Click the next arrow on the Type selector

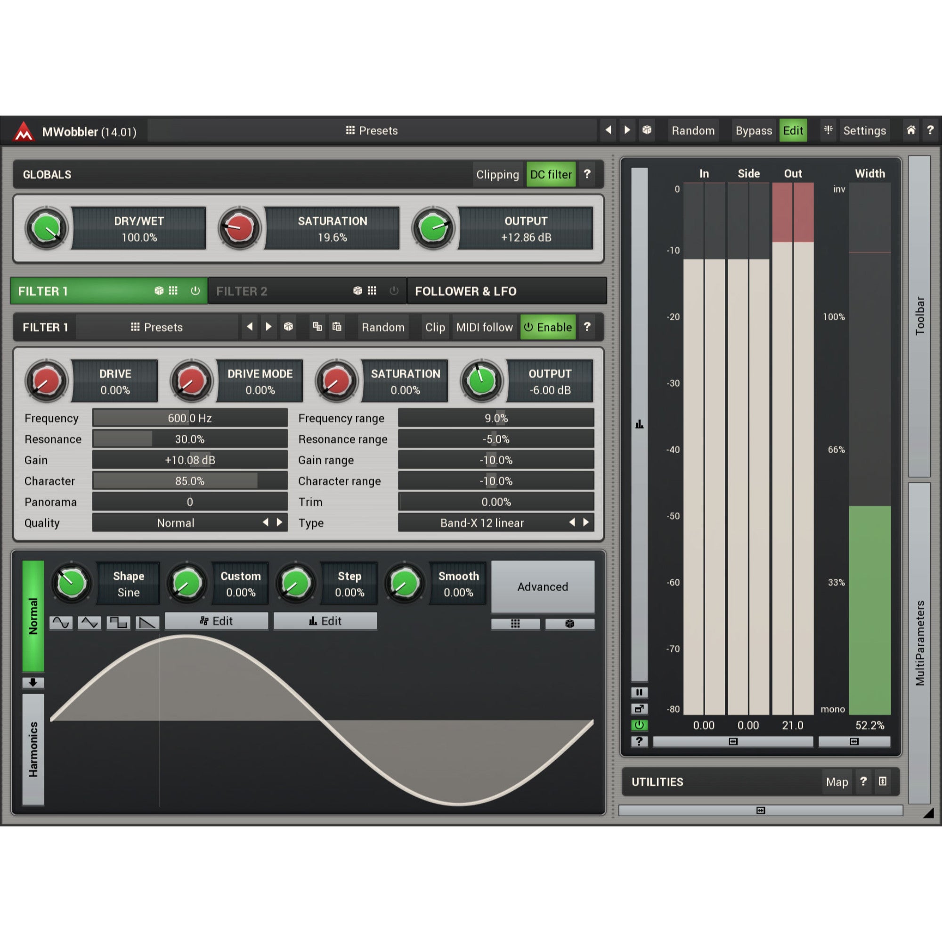click(x=585, y=522)
